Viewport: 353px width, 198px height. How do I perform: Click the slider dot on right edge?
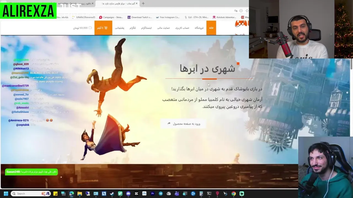(x=347, y=93)
